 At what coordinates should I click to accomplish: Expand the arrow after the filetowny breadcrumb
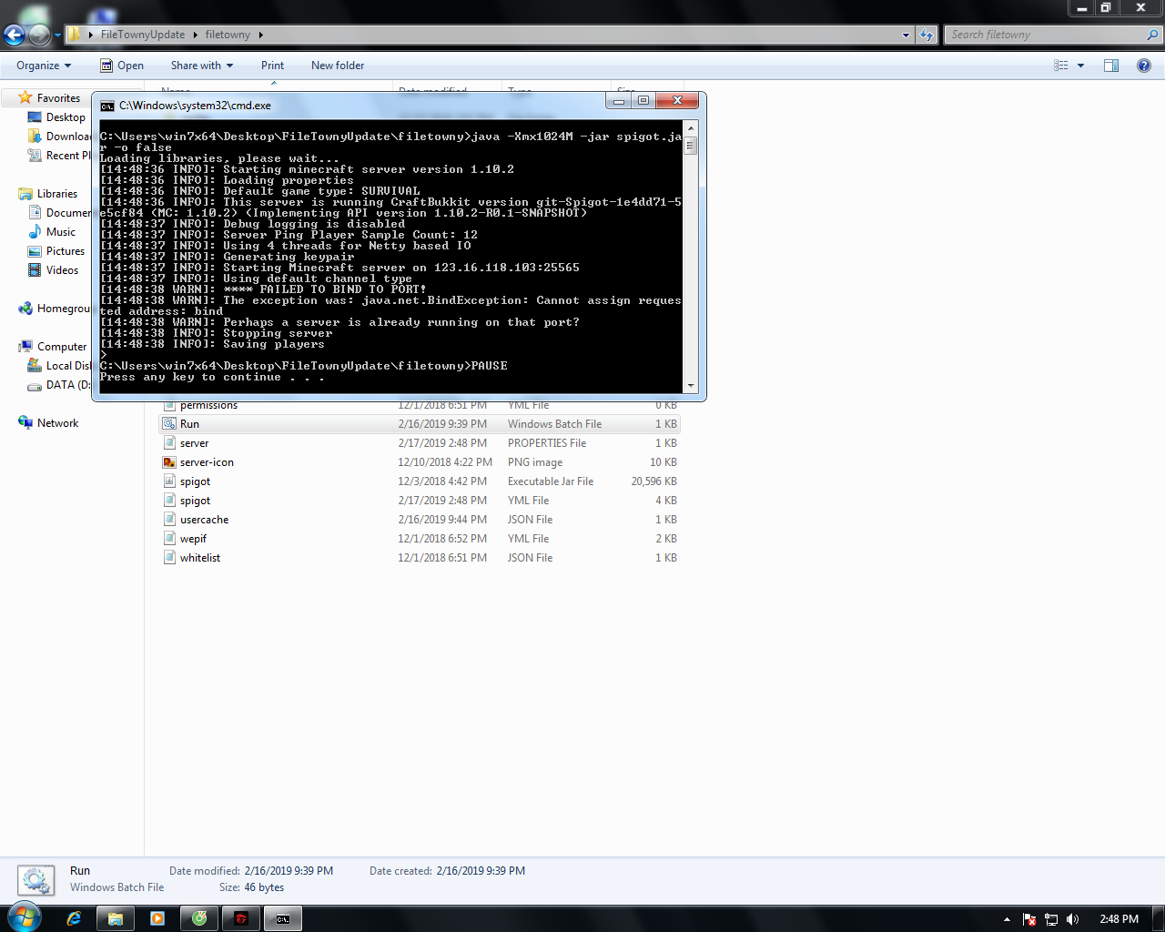(x=261, y=35)
